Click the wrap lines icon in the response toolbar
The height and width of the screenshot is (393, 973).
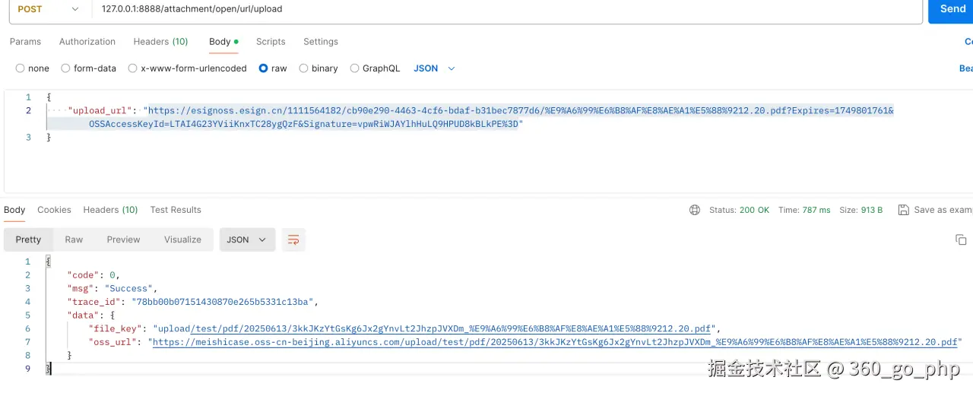coord(293,239)
